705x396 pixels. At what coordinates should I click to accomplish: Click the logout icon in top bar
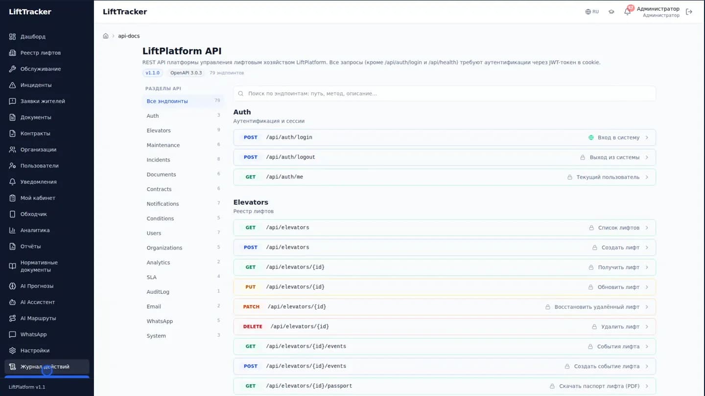[x=689, y=12]
